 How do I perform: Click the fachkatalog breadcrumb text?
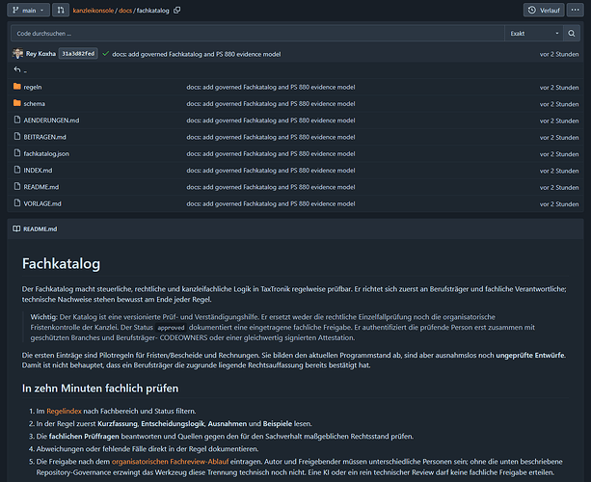pyautogui.click(x=153, y=11)
